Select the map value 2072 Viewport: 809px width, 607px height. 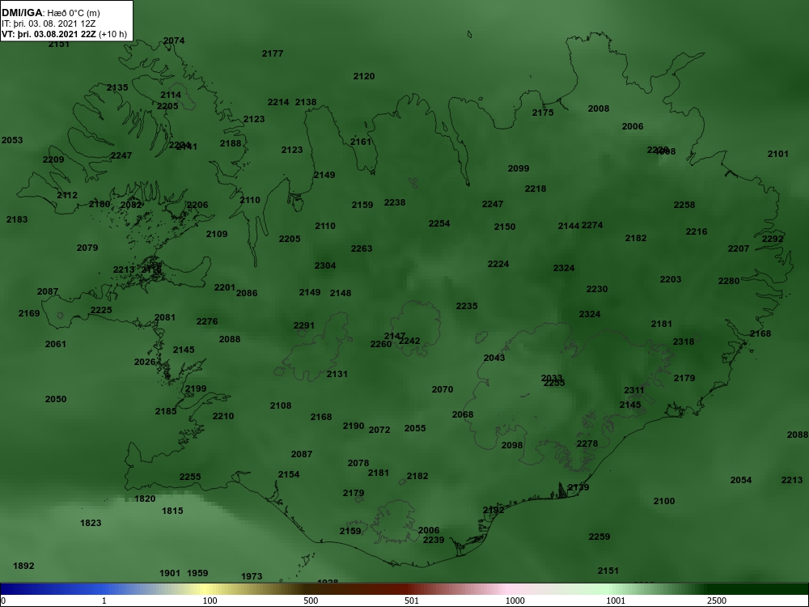379,430
